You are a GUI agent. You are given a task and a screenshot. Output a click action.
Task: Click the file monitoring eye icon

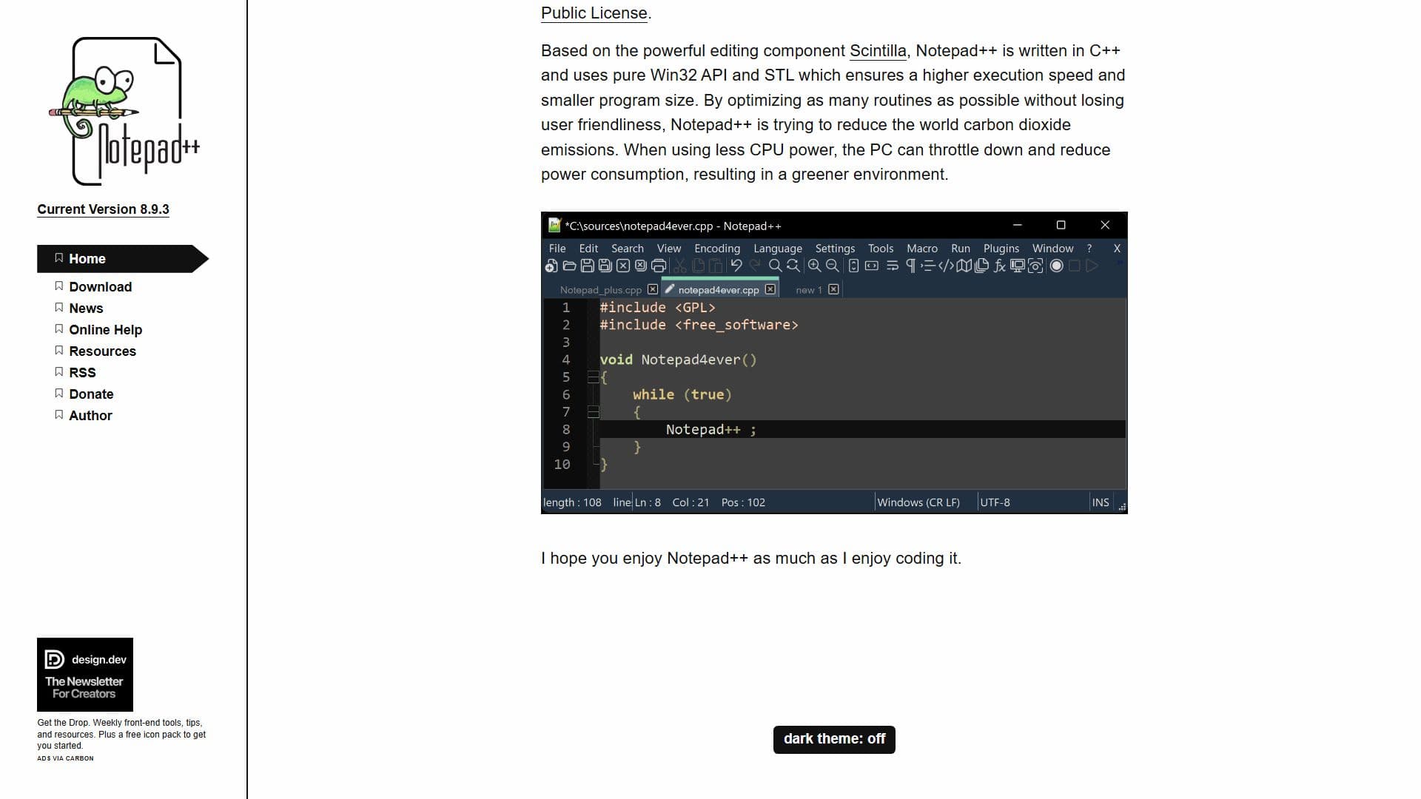1035,266
